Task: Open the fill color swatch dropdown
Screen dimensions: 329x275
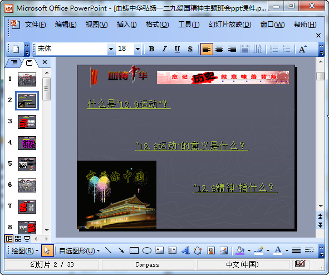Action: pyautogui.click(x=249, y=250)
